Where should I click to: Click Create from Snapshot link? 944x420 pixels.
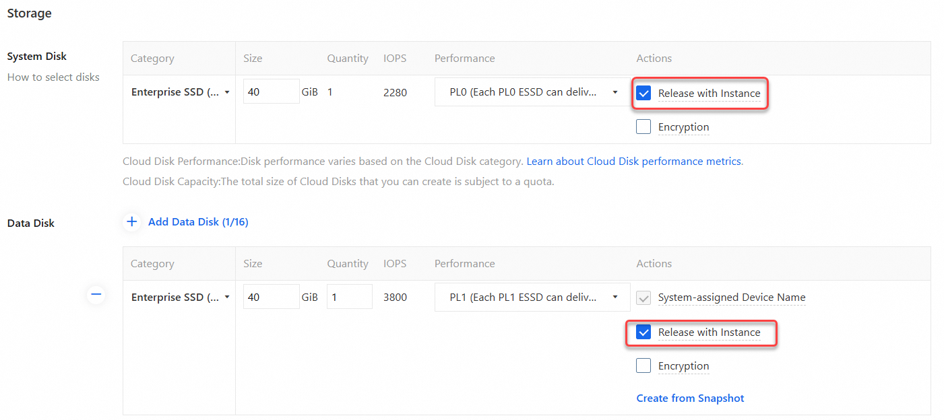pos(690,398)
